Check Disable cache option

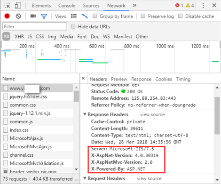click(x=180, y=16)
